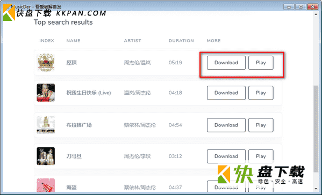
Task: Click the Top search results heading
Action: pyautogui.click(x=63, y=22)
